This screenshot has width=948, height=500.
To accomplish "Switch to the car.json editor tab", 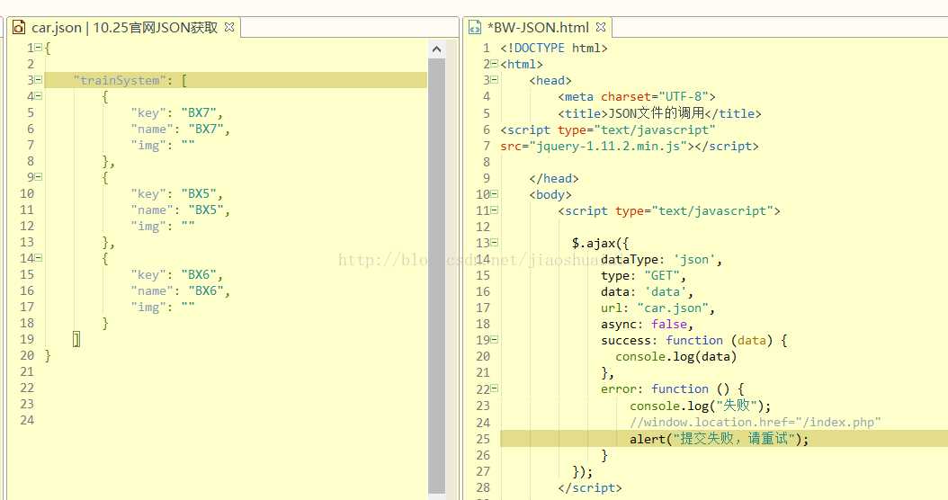I will (x=124, y=28).
